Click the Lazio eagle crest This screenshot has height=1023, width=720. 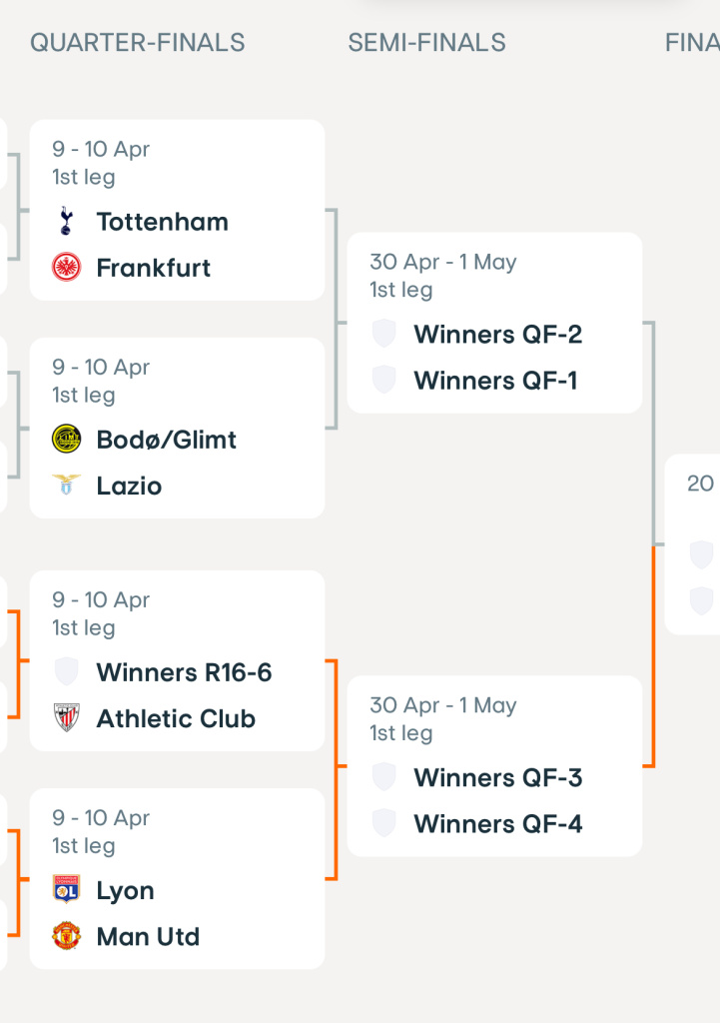point(66,486)
